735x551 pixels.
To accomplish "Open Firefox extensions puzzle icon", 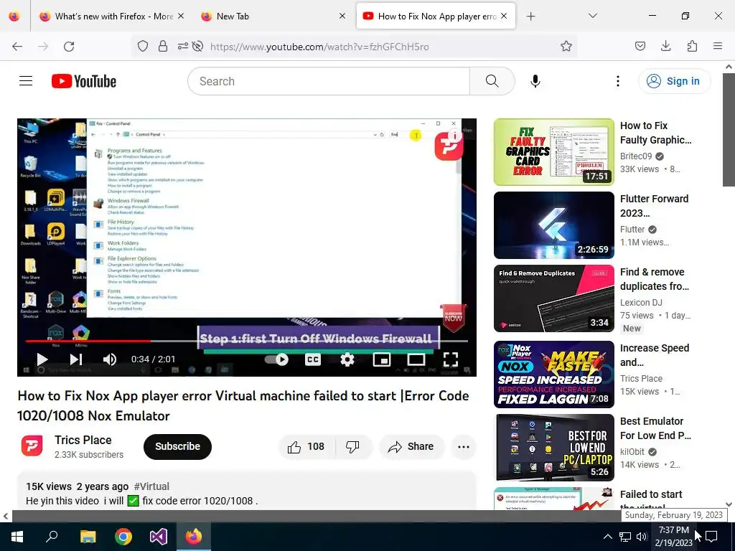I will point(692,47).
